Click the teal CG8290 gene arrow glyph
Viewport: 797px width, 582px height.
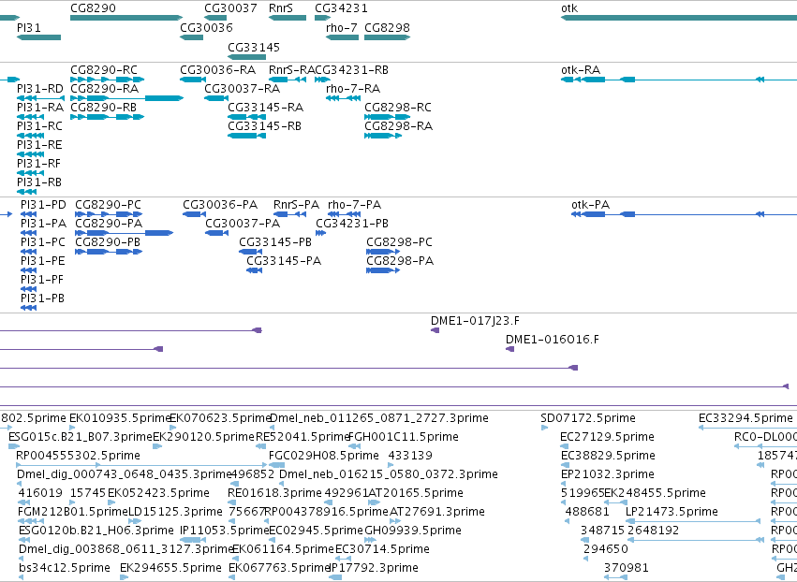click(x=126, y=18)
